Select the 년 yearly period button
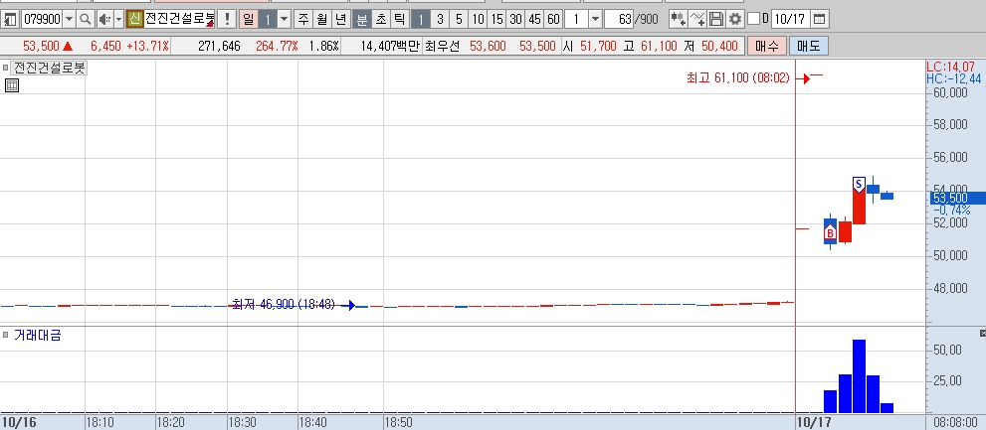Viewport: 986px width, 430px height. pos(340,19)
